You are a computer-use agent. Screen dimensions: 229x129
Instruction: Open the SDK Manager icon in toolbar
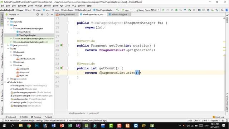click(217, 10)
